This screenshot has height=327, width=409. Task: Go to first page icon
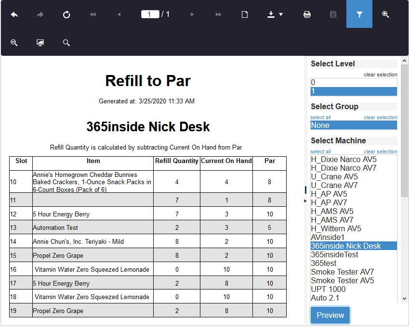coord(92,14)
